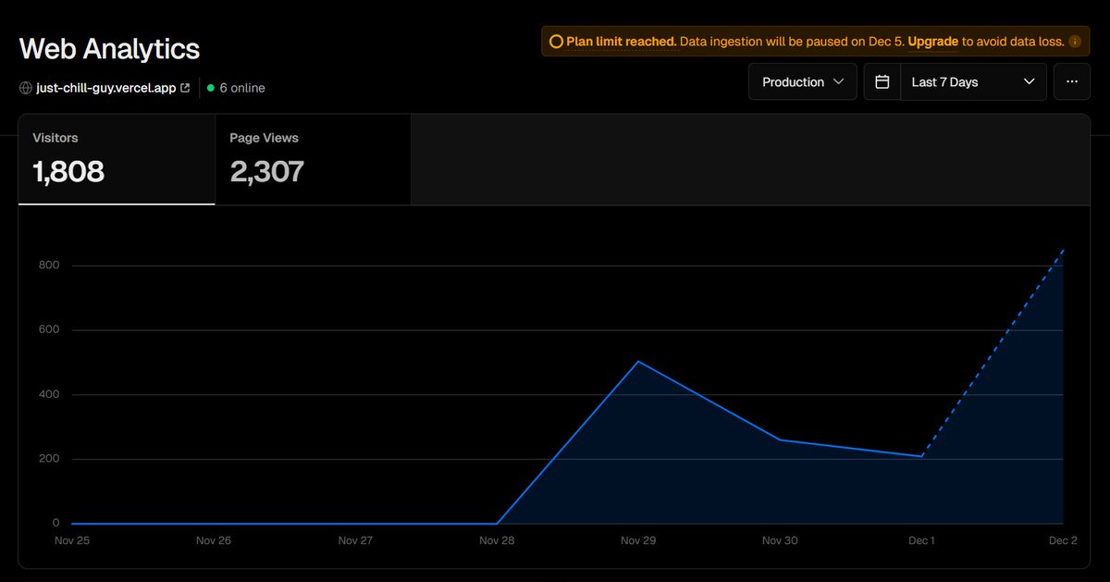
Task: Click the Nov 29 x-axis label
Action: click(638, 540)
